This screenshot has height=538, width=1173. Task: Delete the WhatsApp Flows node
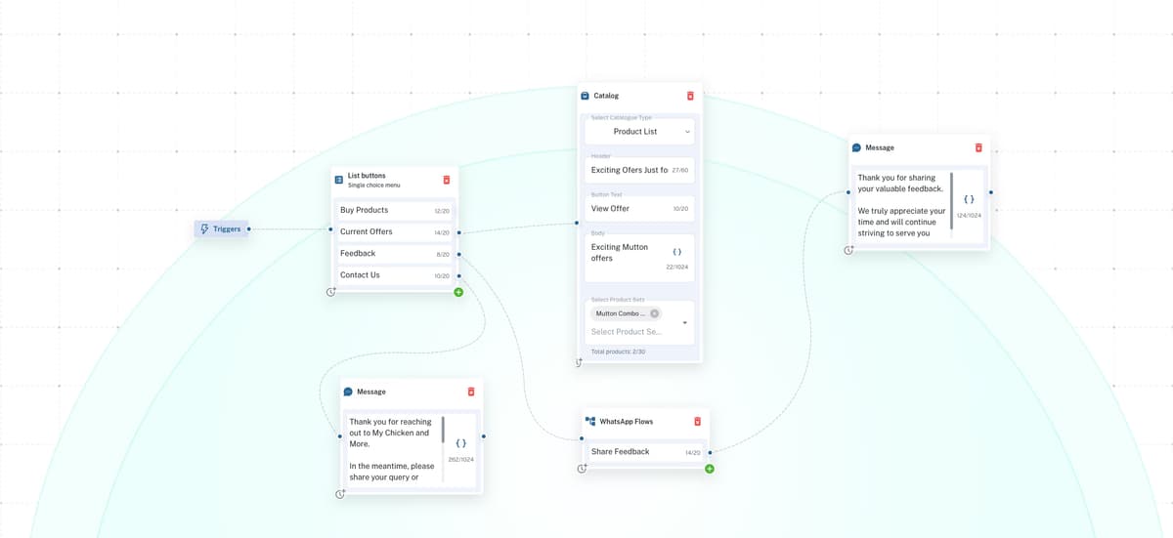[x=698, y=422]
